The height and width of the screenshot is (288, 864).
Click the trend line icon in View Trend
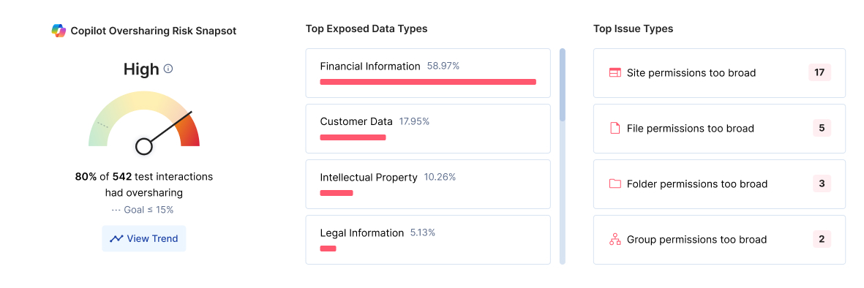(x=116, y=238)
